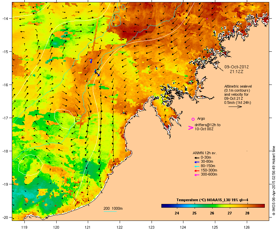
Task: Click the '0.5m/s (1kt 24h)' text
Action: pyautogui.click(x=238, y=102)
